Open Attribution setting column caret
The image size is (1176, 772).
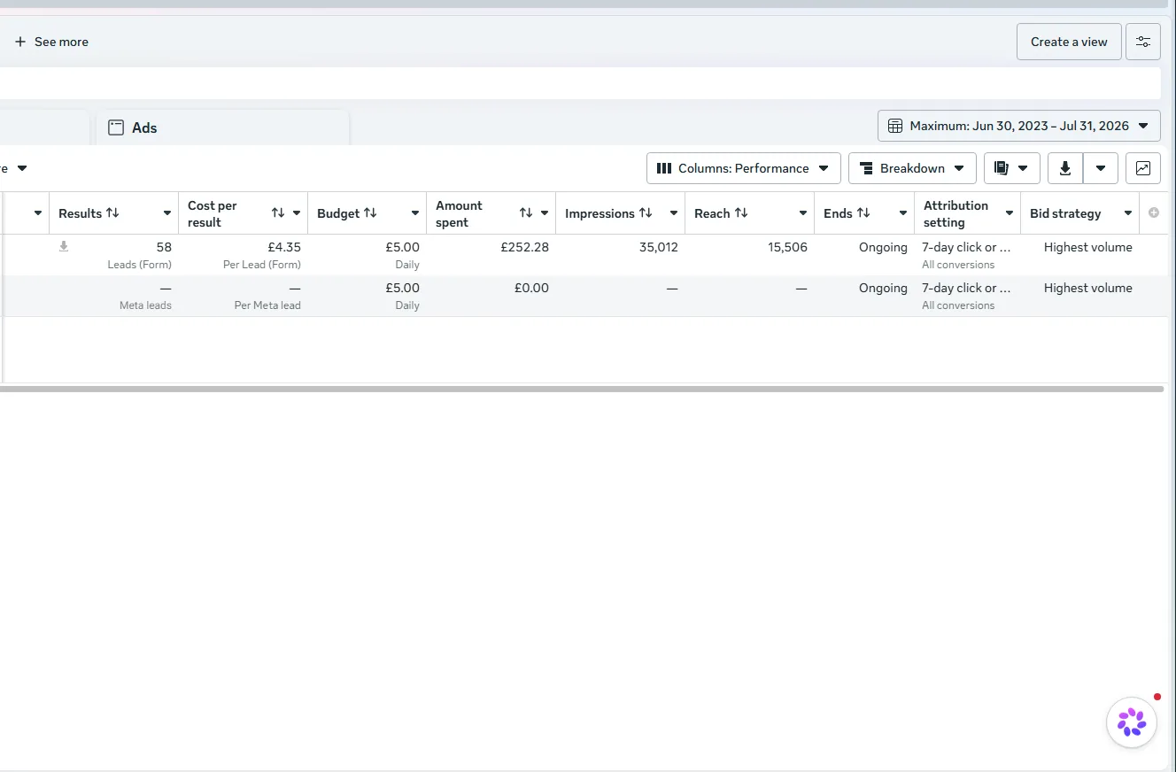pos(1010,213)
